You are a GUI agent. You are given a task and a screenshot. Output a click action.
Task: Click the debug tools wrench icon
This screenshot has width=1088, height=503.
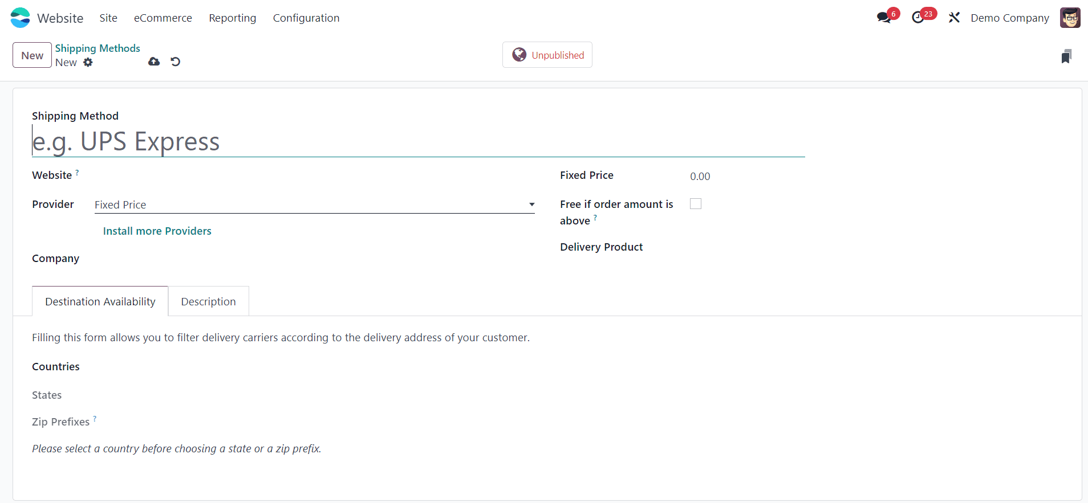point(954,18)
